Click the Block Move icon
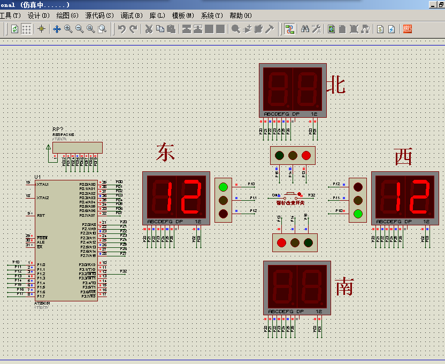This screenshot has height=364, width=445. pyautogui.click(x=198, y=29)
